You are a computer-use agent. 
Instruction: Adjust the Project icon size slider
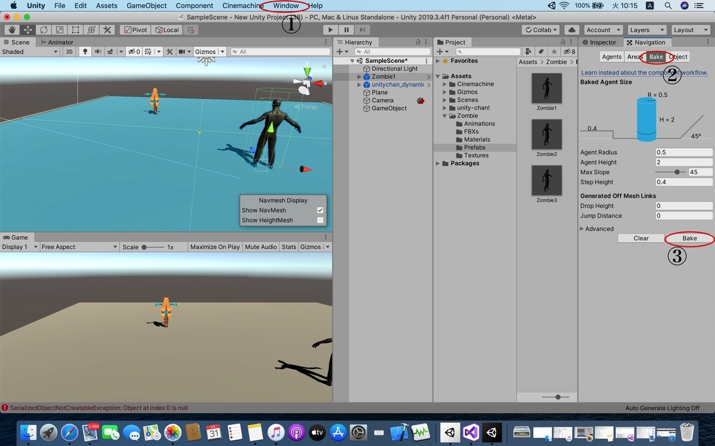558,397
